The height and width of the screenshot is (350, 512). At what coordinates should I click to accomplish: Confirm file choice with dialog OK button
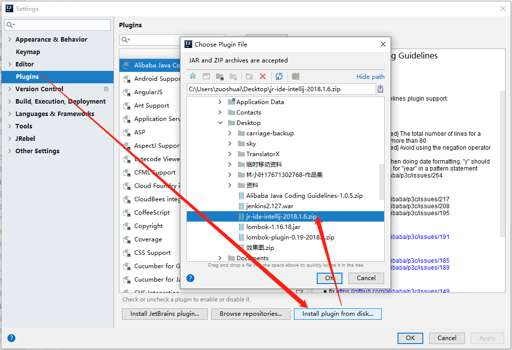330,278
